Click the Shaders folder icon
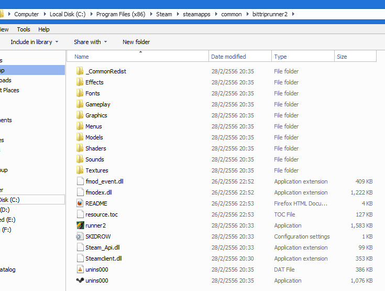Image resolution: width=385 pixels, height=291 pixels. pos(80,148)
